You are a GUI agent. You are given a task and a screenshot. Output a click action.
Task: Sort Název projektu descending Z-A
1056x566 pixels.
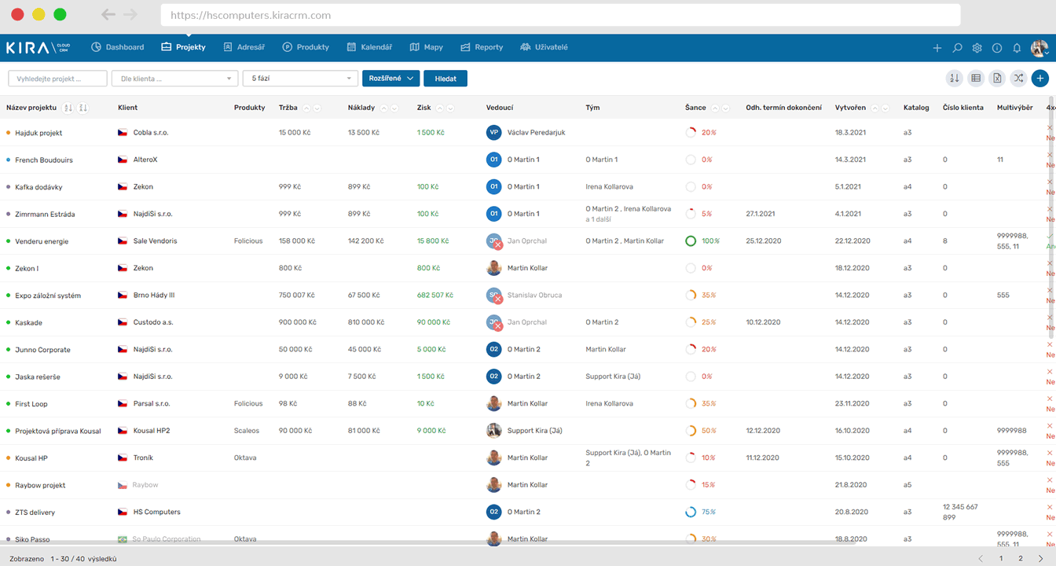[x=83, y=108]
